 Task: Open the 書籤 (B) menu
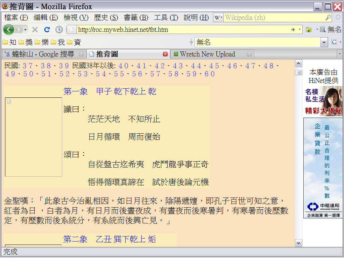(136, 17)
